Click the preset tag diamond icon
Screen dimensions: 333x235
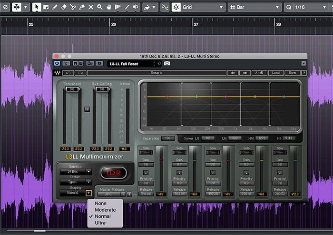(x=159, y=63)
